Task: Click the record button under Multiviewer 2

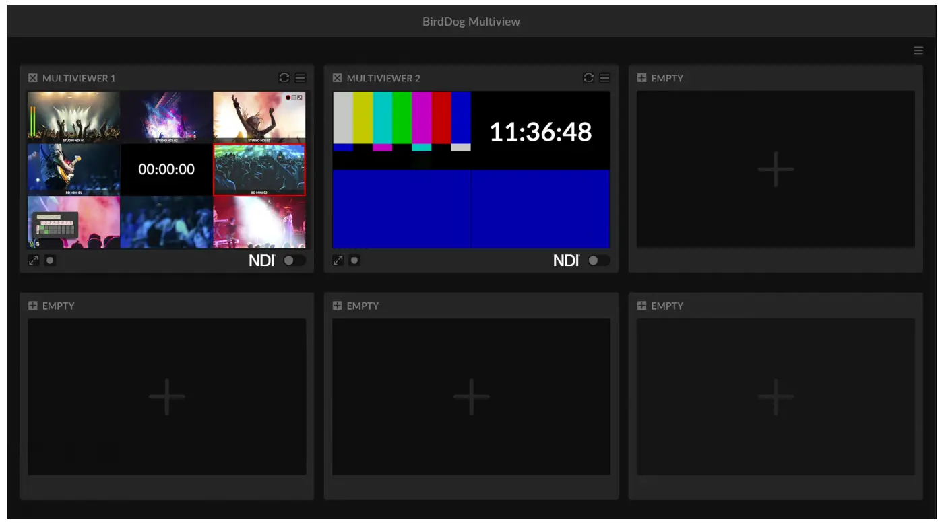Action: [354, 260]
